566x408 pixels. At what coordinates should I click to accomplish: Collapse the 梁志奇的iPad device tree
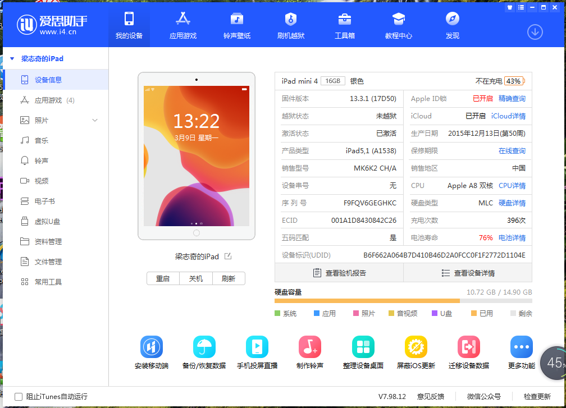click(12, 58)
